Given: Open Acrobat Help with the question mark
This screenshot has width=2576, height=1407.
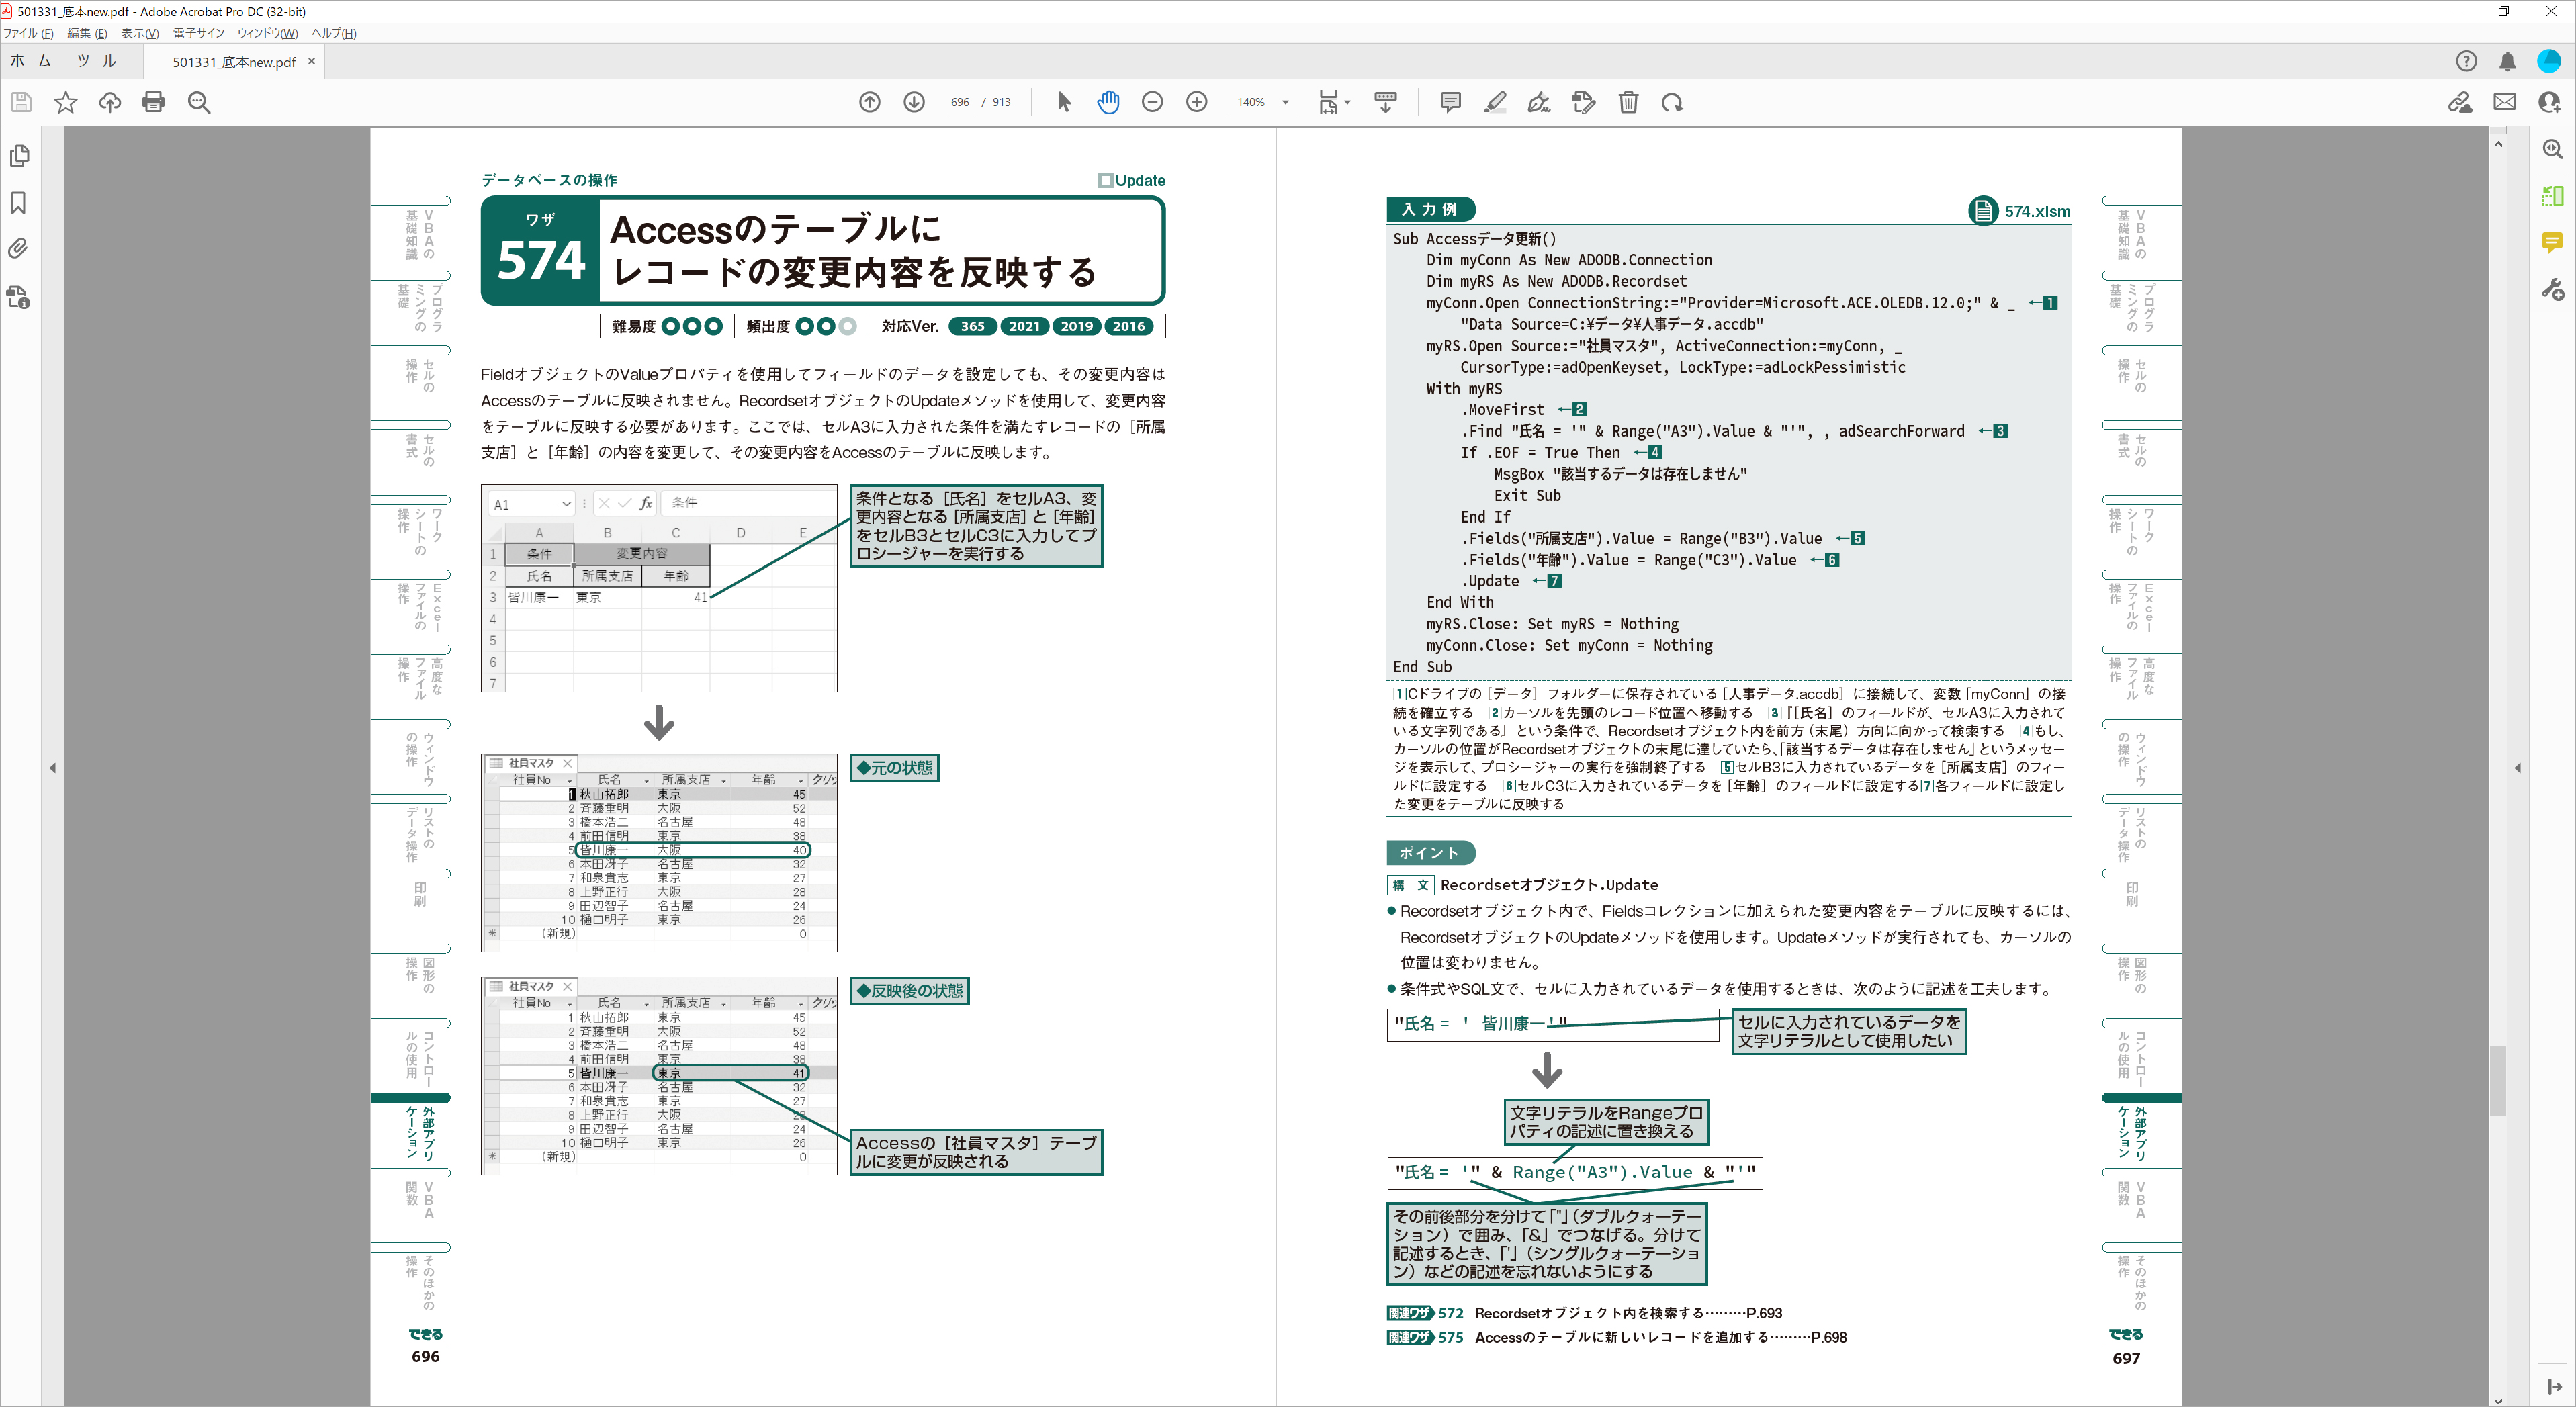Looking at the screenshot, I should click(x=2466, y=61).
